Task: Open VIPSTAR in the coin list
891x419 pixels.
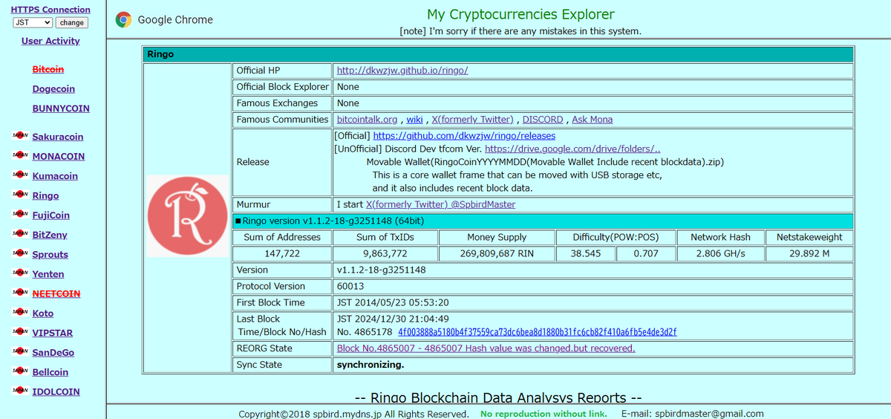Action: (x=53, y=334)
